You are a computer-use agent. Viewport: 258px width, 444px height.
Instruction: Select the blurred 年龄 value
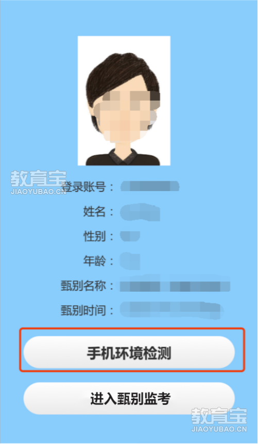pyautogui.click(x=130, y=261)
